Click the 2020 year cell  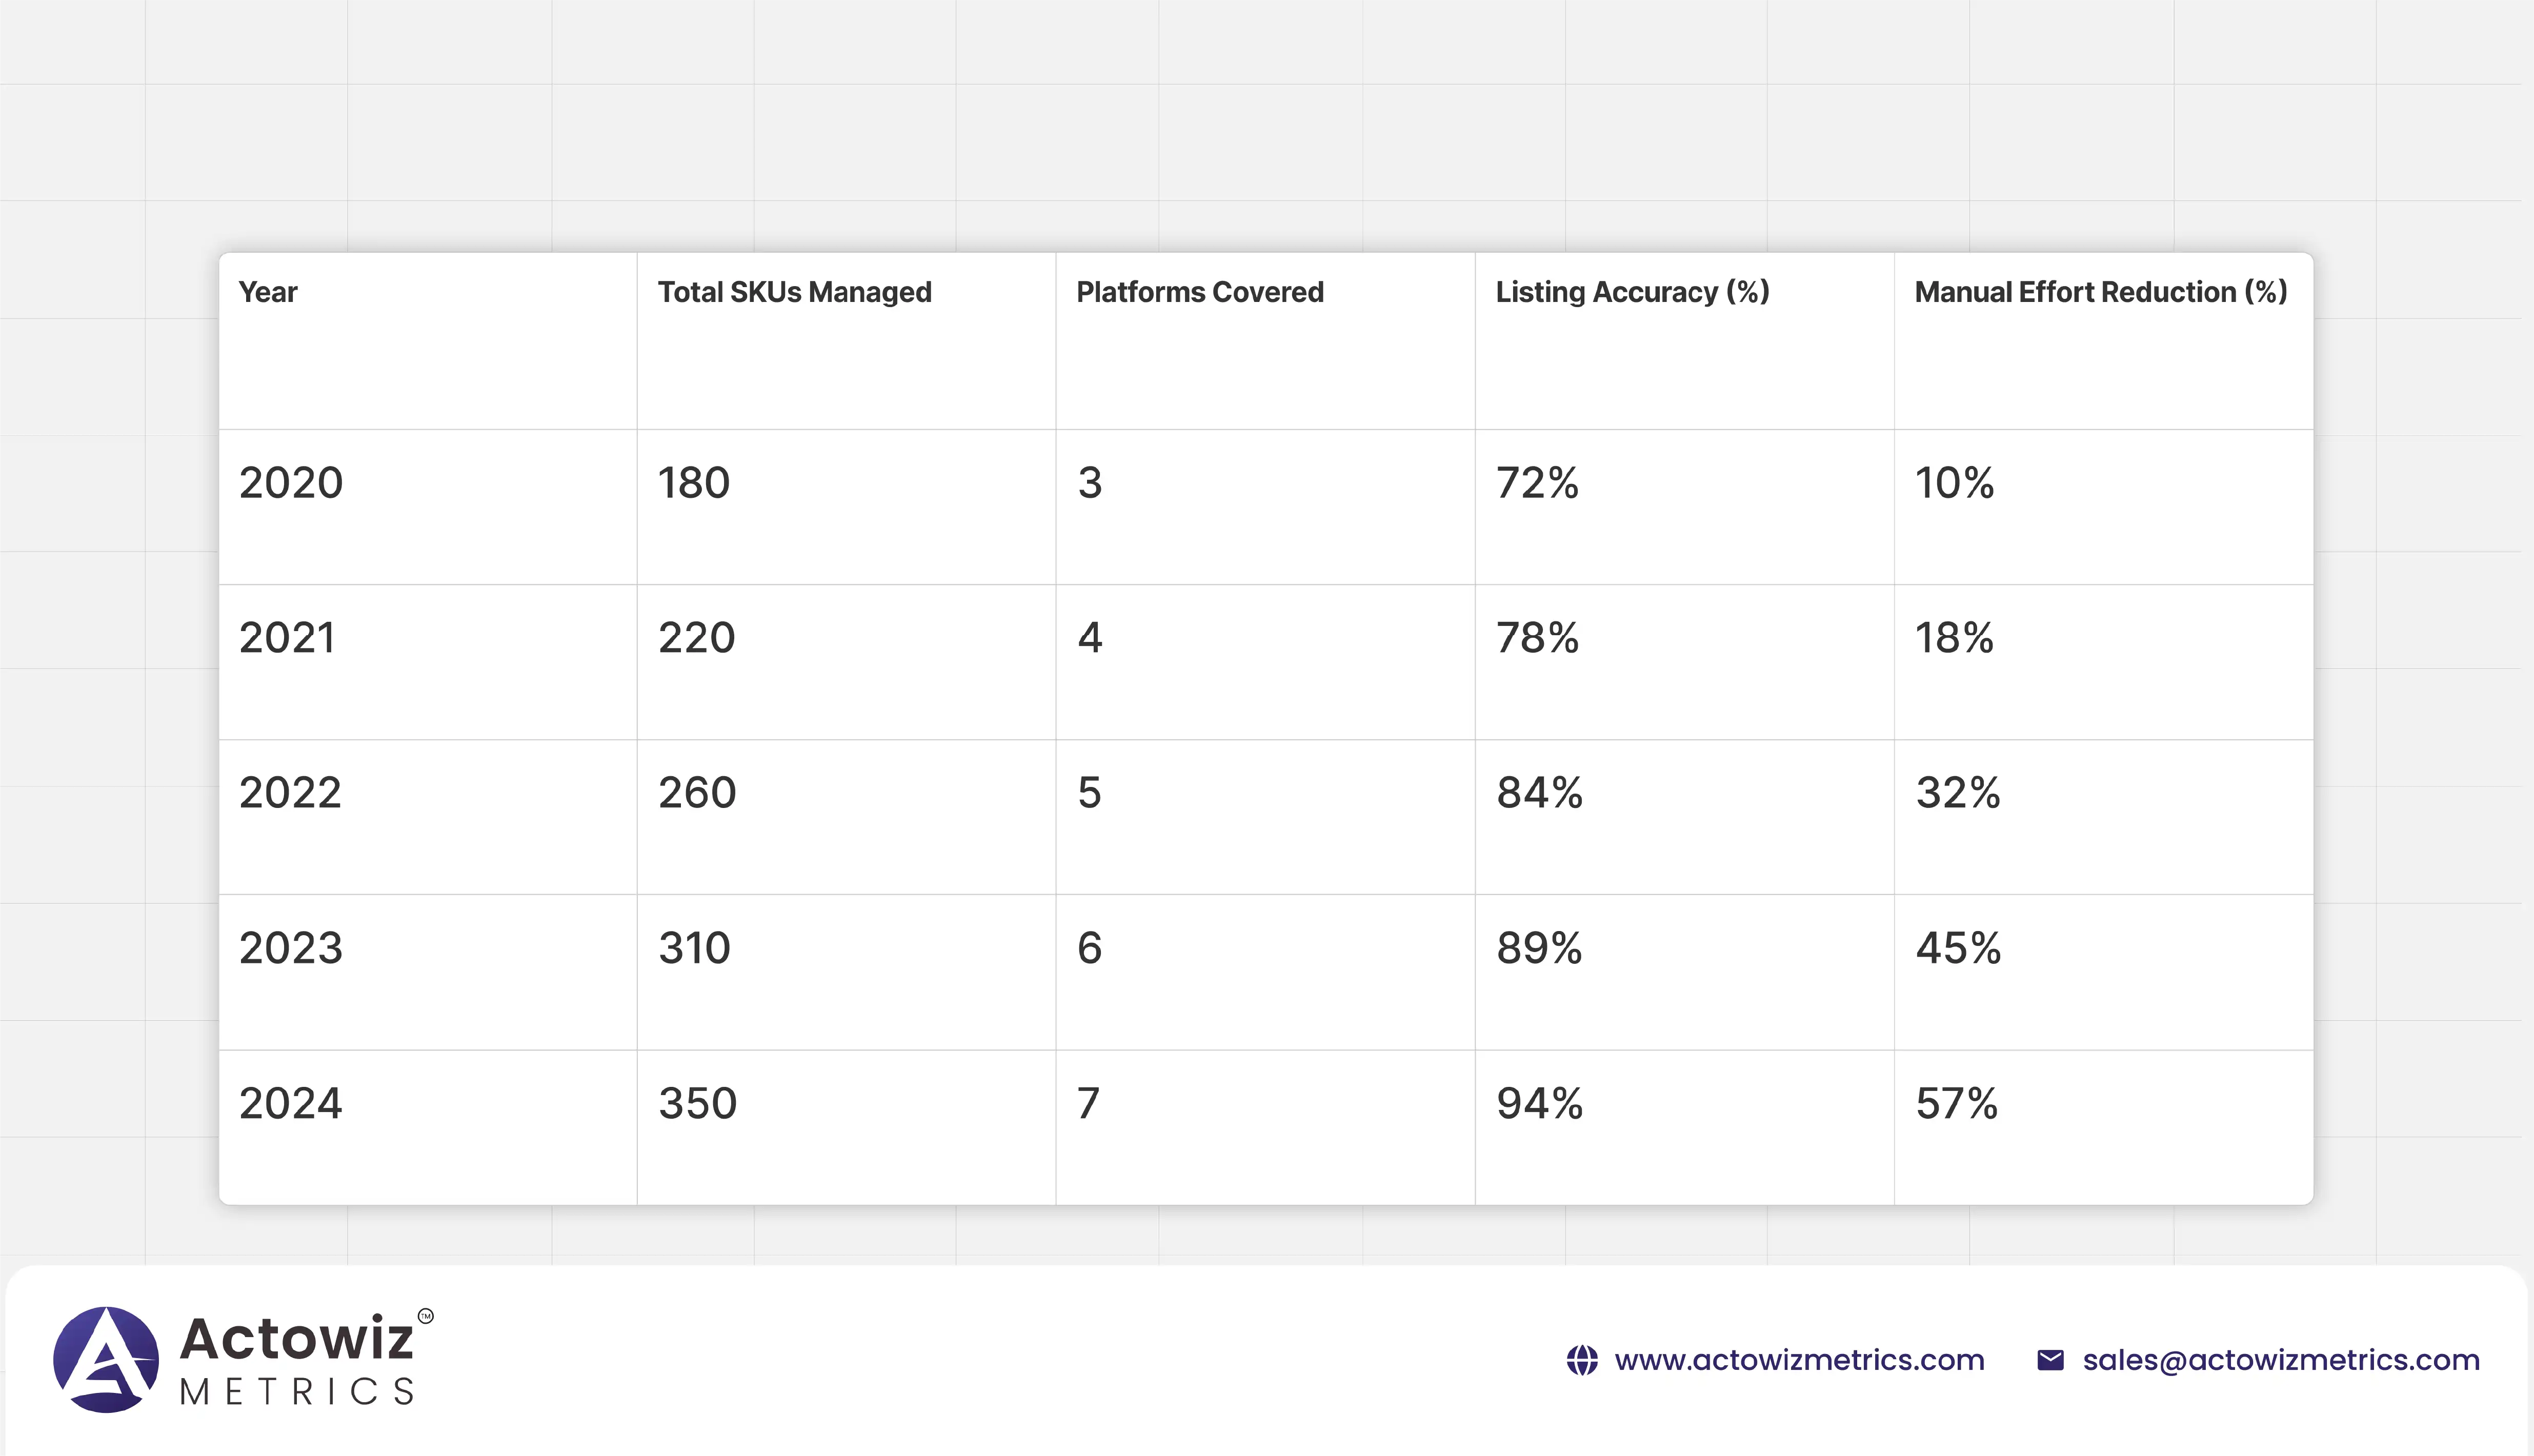coord(291,483)
